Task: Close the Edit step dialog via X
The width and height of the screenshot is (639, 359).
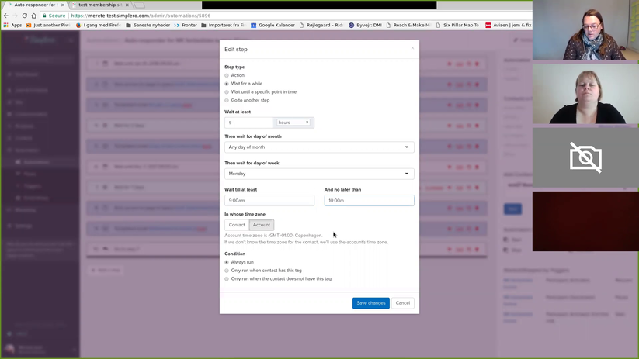Action: click(x=412, y=48)
